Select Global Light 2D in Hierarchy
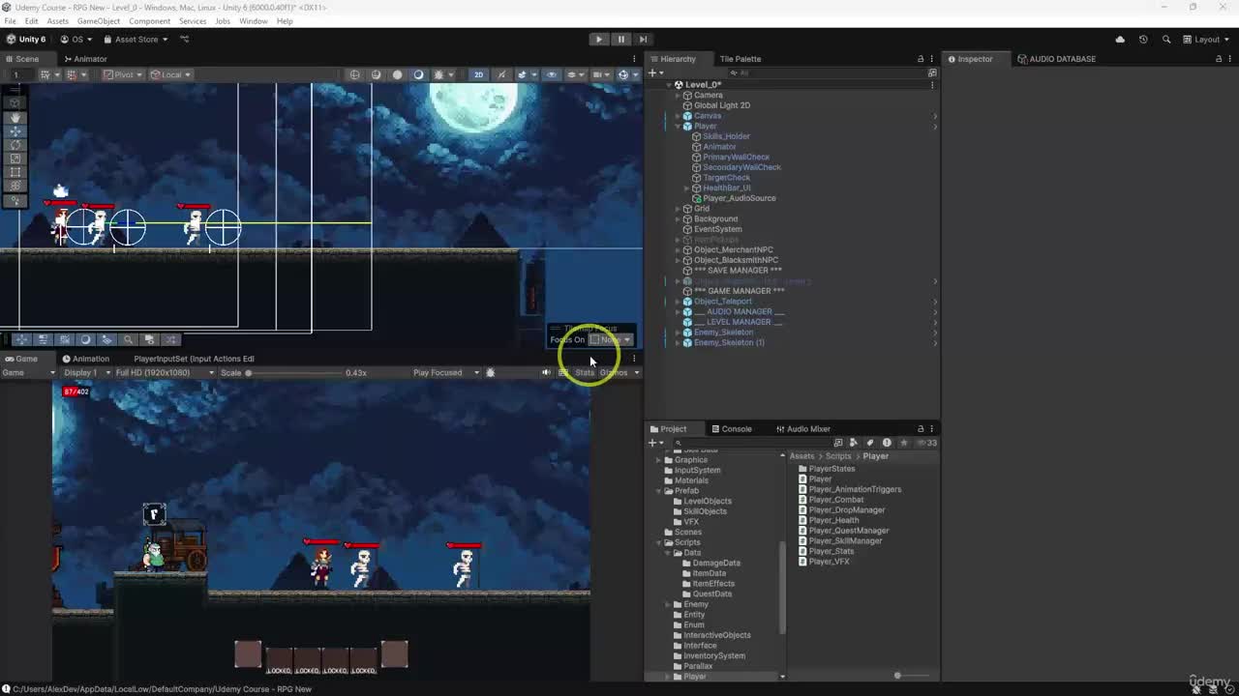1239x696 pixels. tap(721, 105)
